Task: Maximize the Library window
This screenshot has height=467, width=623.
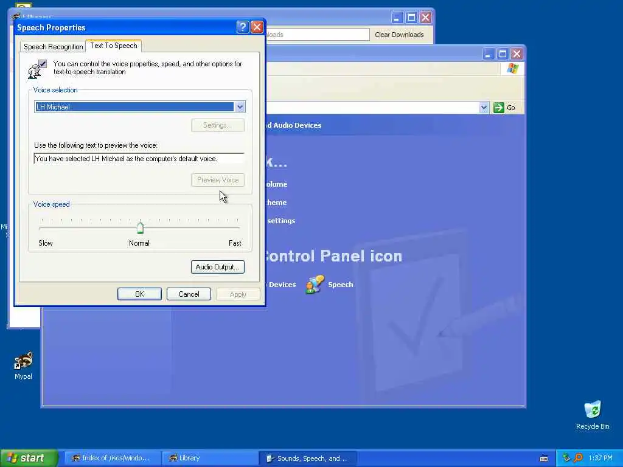Action: (411, 17)
